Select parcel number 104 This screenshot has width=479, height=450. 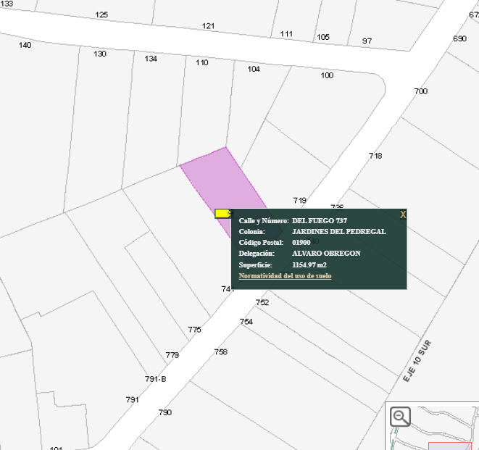pos(254,69)
